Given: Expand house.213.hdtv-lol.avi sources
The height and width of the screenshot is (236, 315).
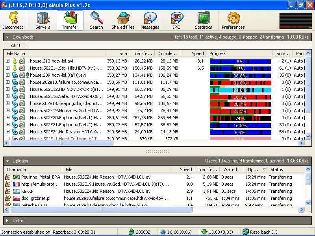Looking at the screenshot, I should pyautogui.click(x=7, y=61).
